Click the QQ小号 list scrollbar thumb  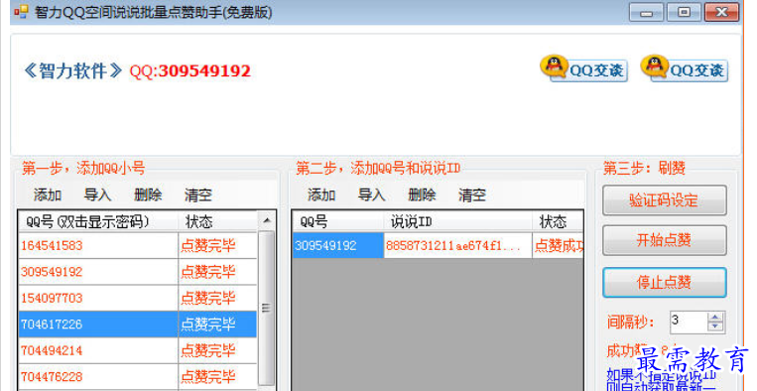click(x=267, y=308)
